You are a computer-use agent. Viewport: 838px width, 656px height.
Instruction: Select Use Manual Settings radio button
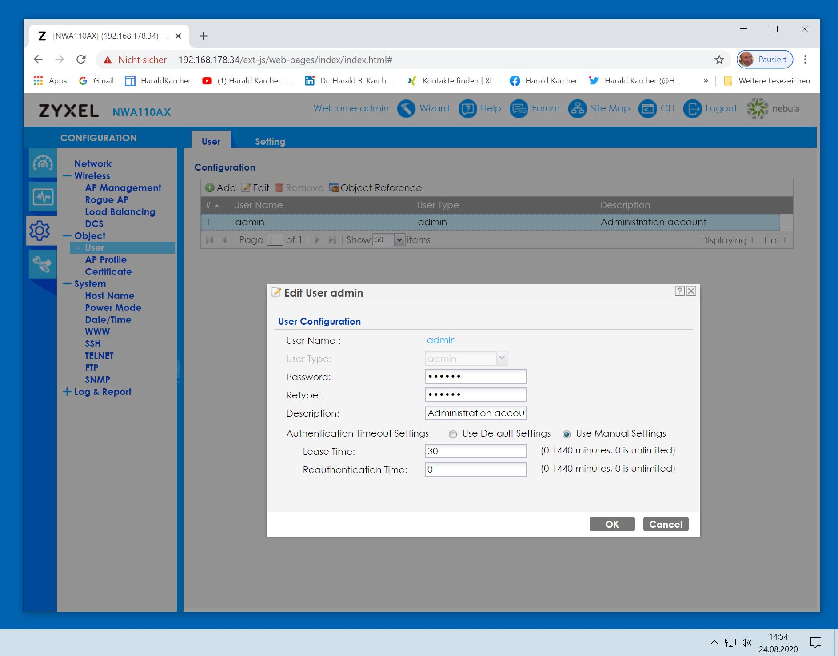(x=567, y=434)
